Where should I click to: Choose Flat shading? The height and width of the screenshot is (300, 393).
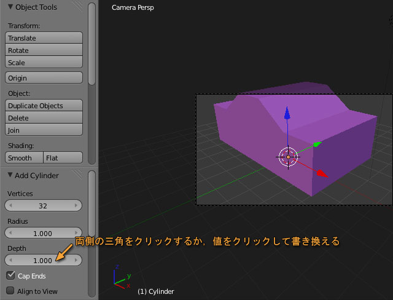coord(63,158)
